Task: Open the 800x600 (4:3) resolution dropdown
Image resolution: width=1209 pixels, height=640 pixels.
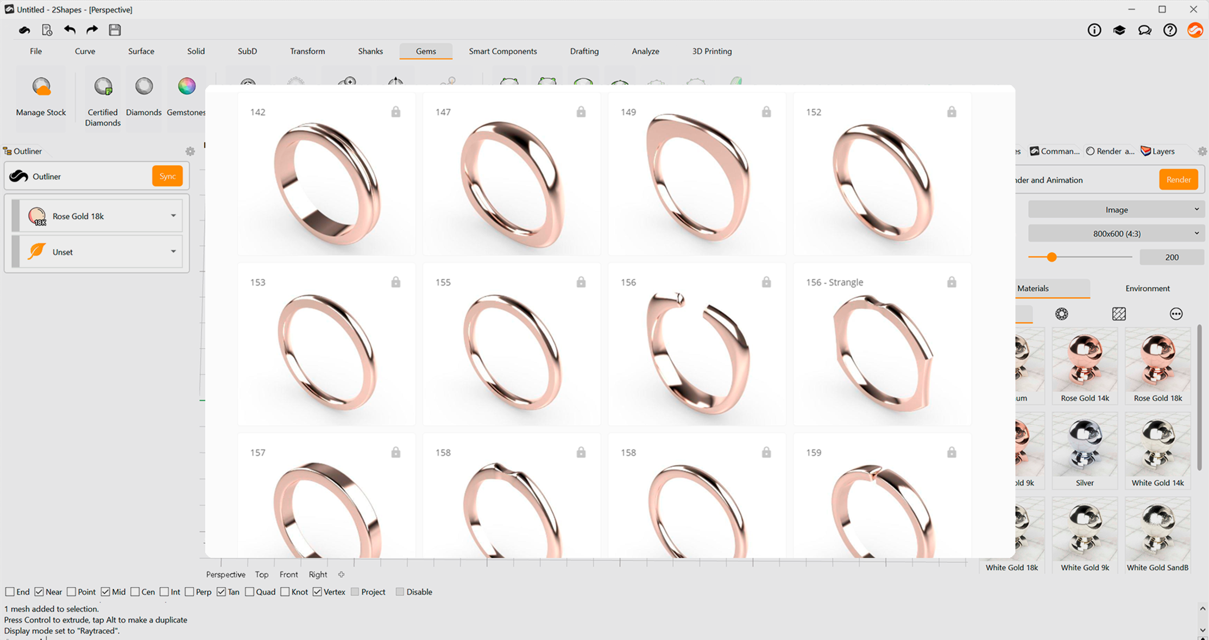Action: (x=1116, y=234)
